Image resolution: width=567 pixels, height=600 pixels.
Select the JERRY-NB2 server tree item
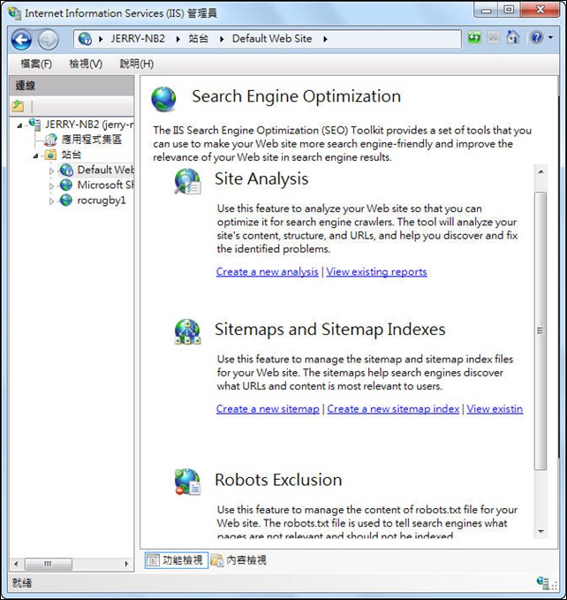[x=89, y=125]
